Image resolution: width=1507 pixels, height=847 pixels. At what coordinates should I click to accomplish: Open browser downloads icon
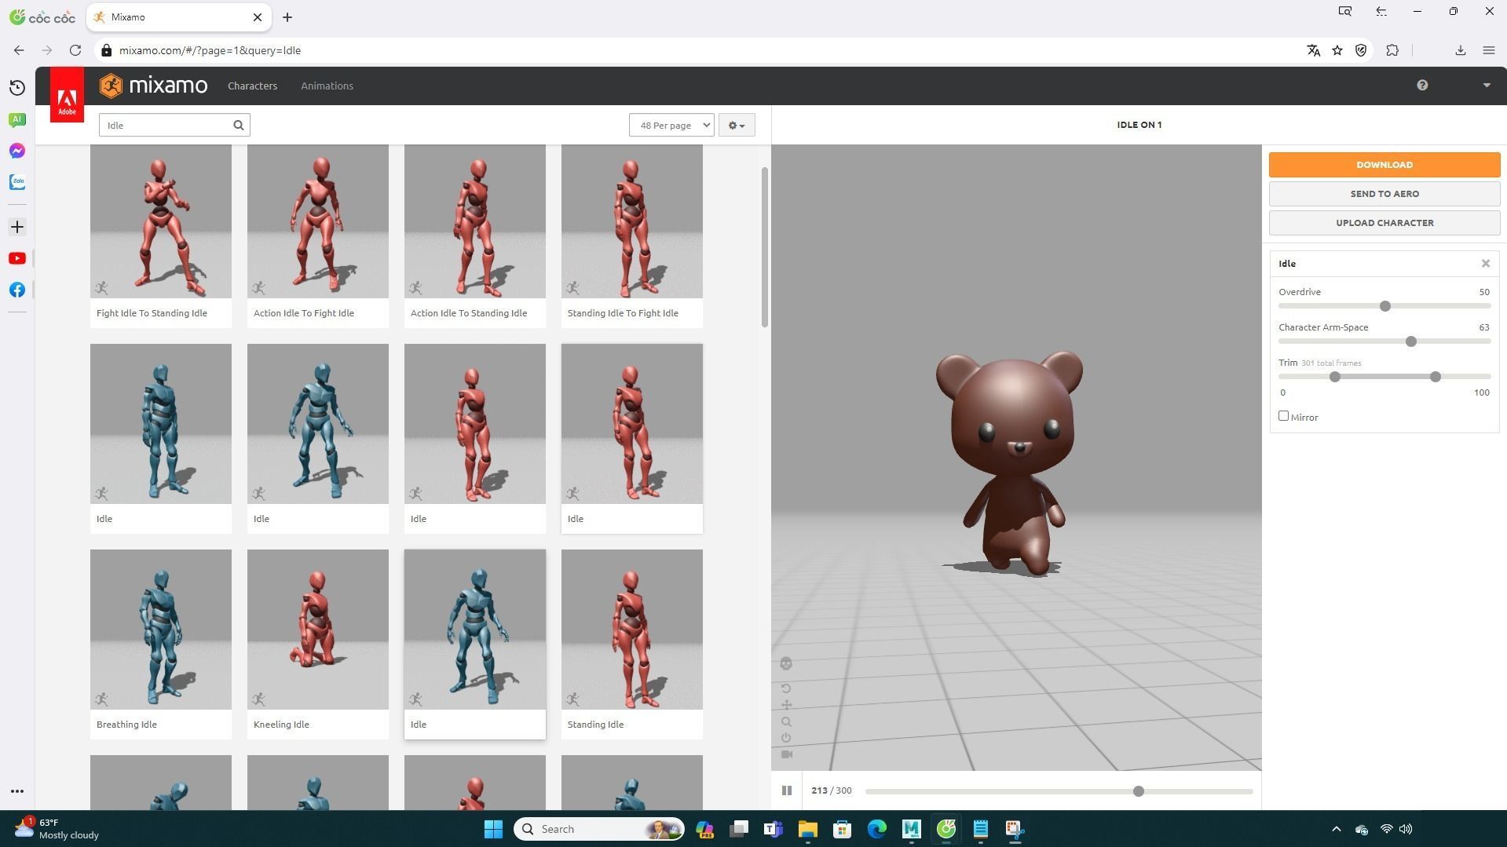point(1461,50)
